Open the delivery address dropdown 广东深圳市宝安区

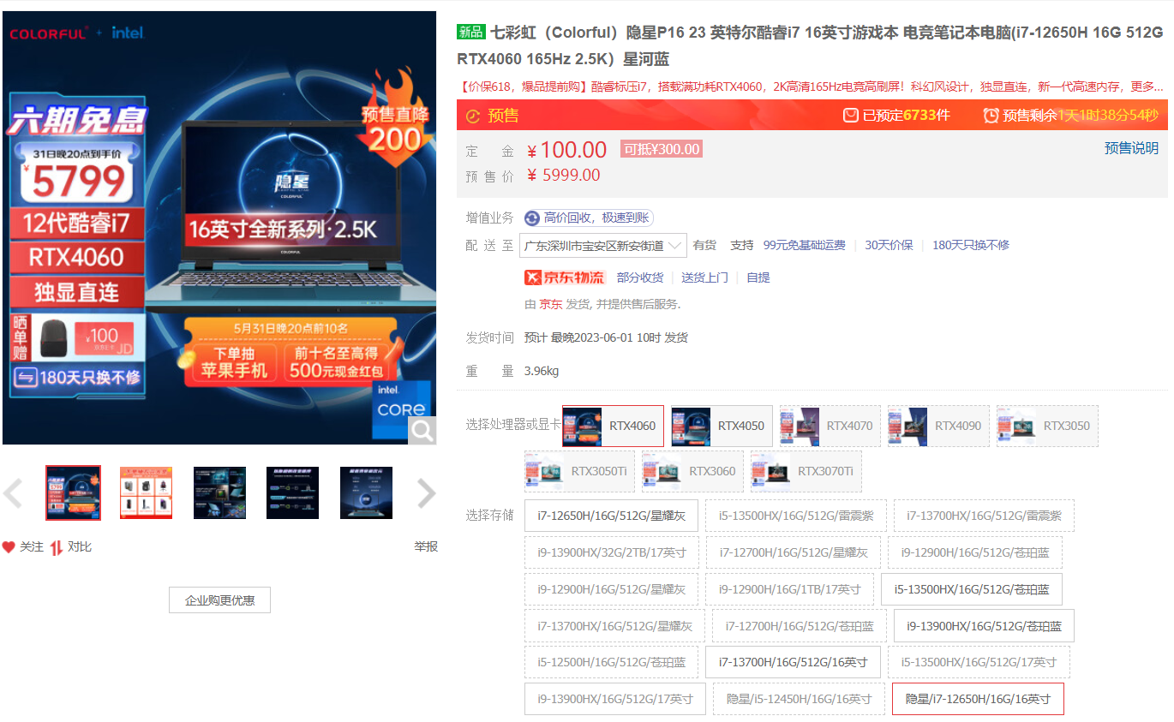click(603, 246)
